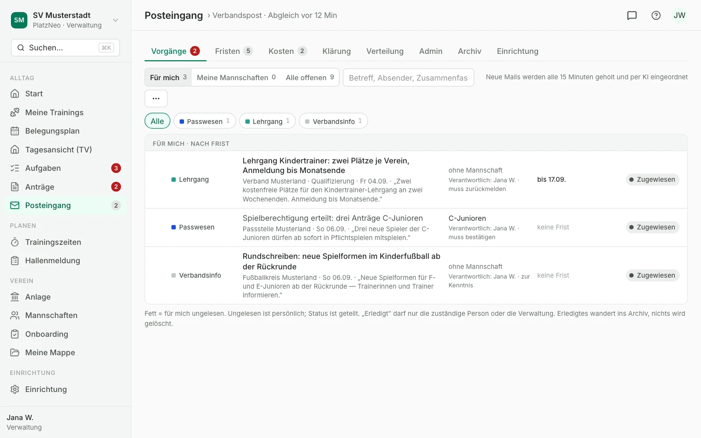
Task: Open Mannschaften people icon
Action: point(15,315)
